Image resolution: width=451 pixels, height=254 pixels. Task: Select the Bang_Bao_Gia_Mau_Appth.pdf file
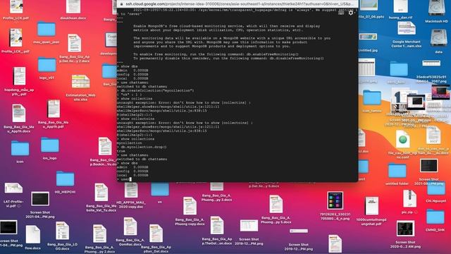click(x=54, y=109)
